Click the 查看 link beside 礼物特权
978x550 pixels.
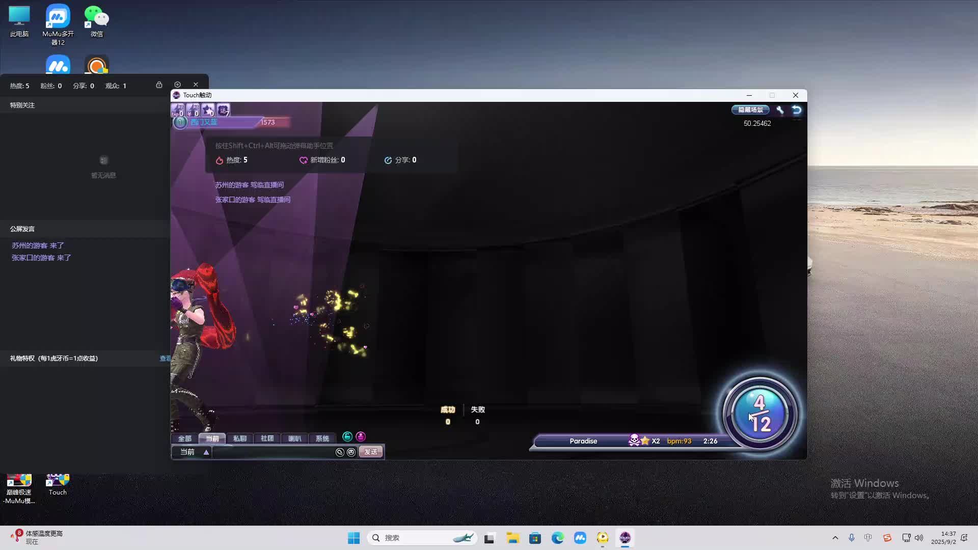pos(165,359)
